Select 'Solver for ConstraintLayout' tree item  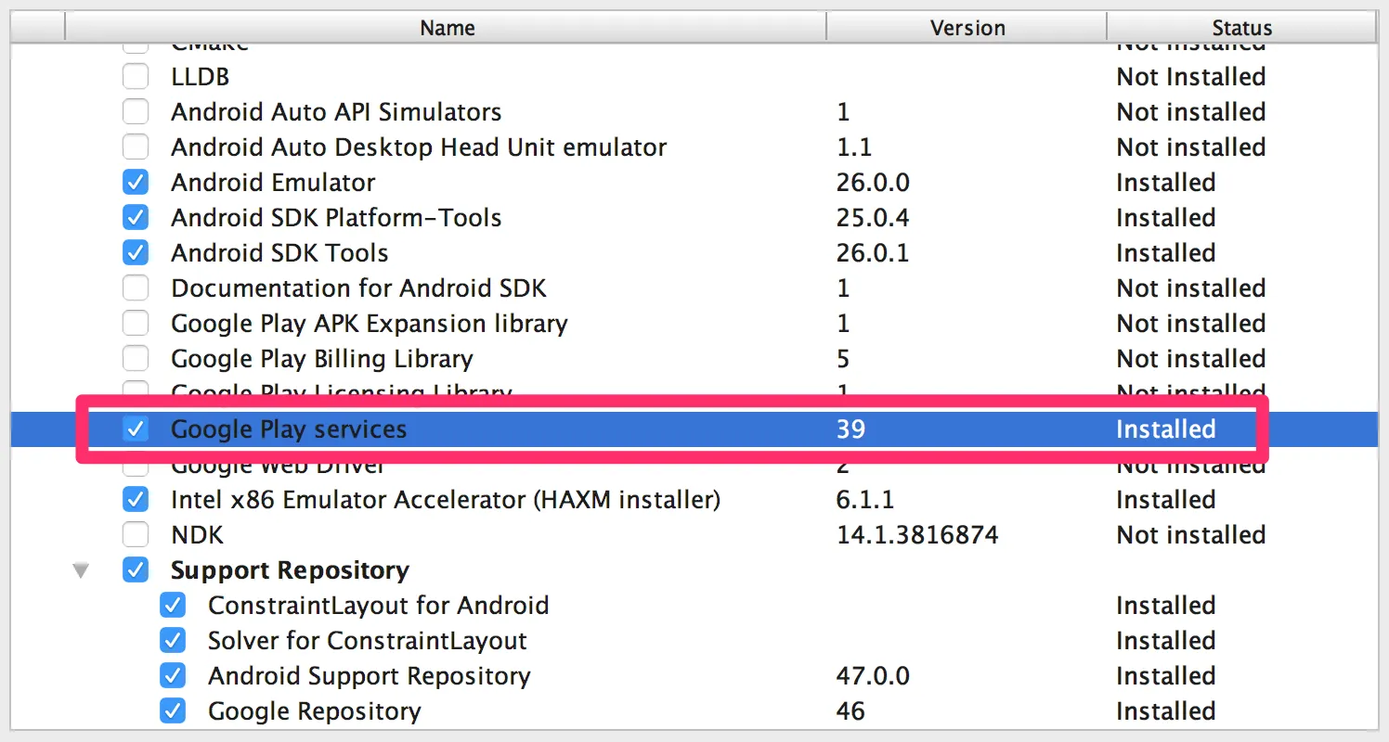tap(368, 641)
